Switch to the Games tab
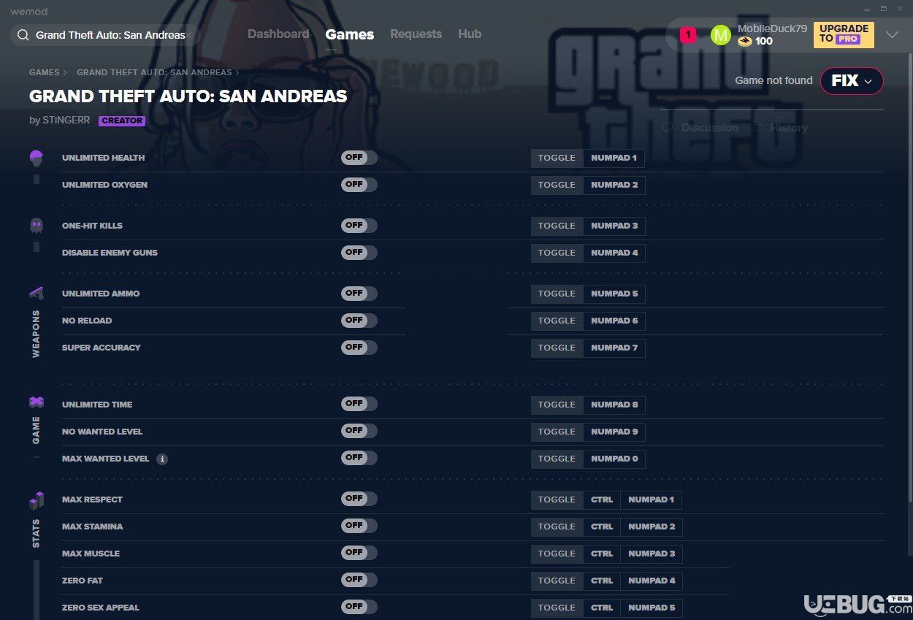 (350, 34)
